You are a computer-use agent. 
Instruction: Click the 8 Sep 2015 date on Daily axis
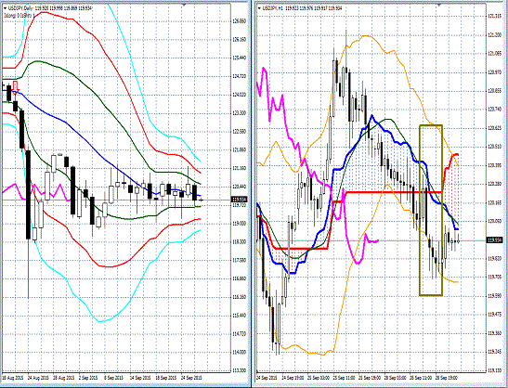113,378
